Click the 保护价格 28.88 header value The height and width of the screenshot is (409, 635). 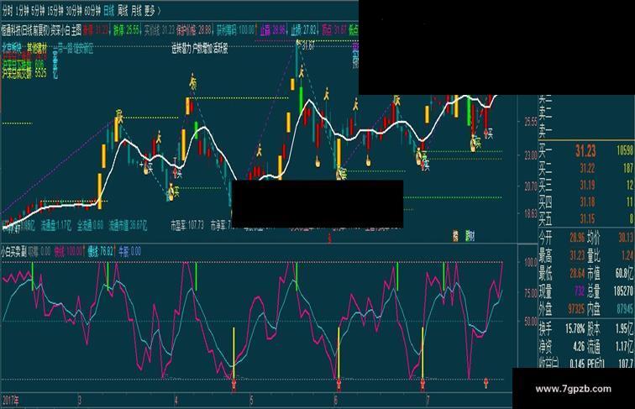pos(193,29)
